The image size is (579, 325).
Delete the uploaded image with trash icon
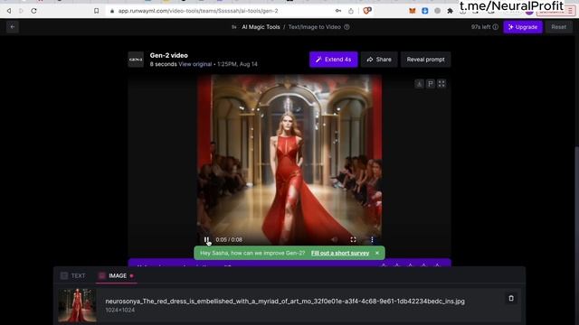(511, 298)
